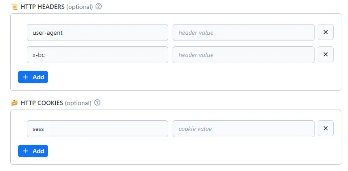Open the help icon beside HTTP HEADERS

[x=99, y=6]
